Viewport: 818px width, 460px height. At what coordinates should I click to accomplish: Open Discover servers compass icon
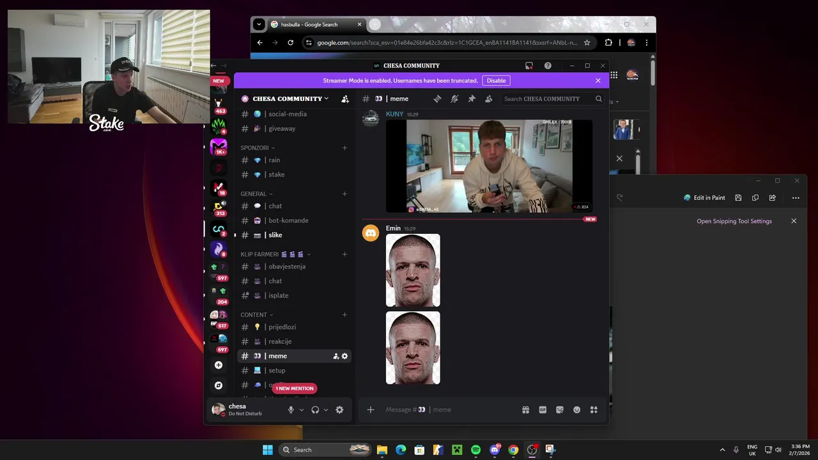click(x=219, y=385)
